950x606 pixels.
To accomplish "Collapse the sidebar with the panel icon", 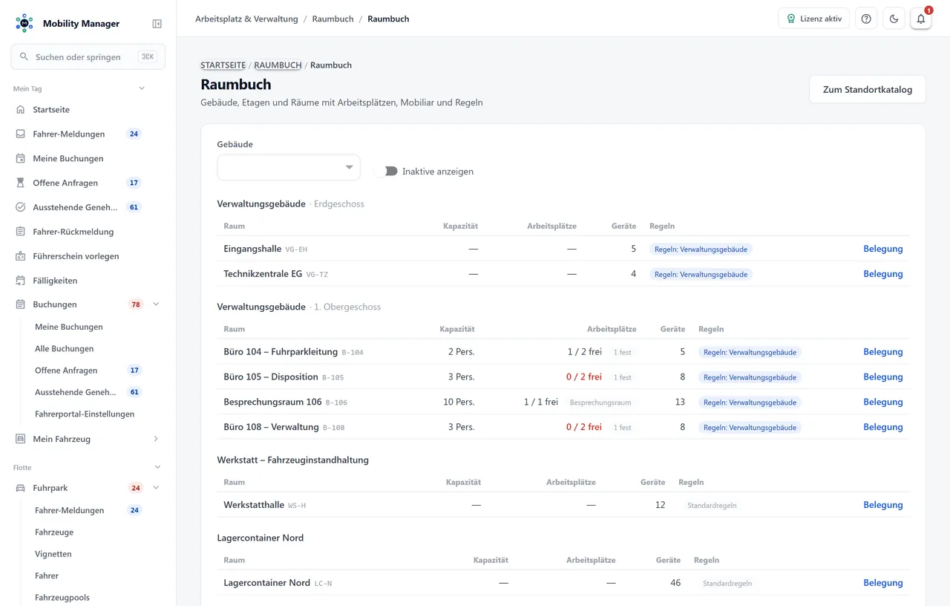I will (157, 24).
